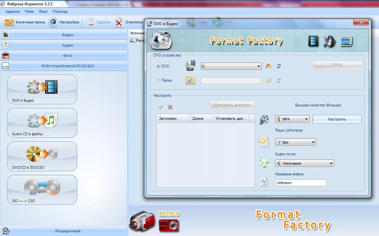
Task: Click the subtitle speech bubble icon
Action: tap(263, 142)
